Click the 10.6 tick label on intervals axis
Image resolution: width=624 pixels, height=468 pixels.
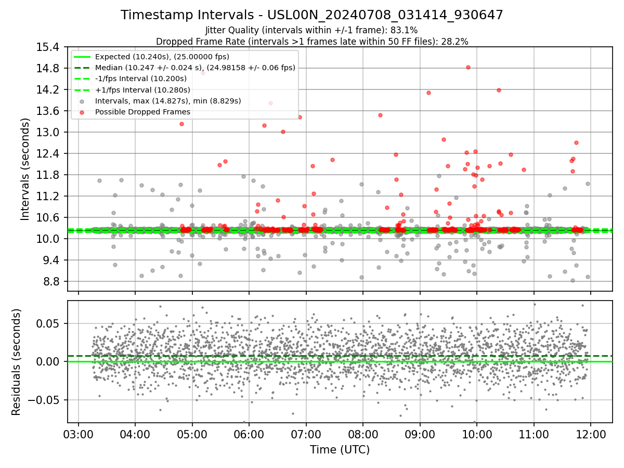pyautogui.click(x=48, y=218)
